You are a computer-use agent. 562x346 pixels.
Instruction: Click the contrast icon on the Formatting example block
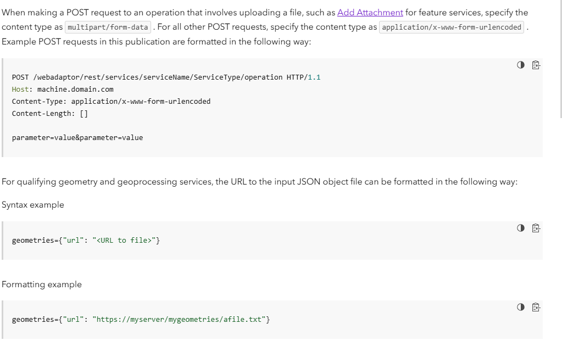pyautogui.click(x=520, y=307)
